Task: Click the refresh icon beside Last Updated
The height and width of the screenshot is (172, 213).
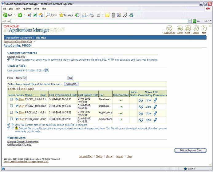Action: [47, 70]
